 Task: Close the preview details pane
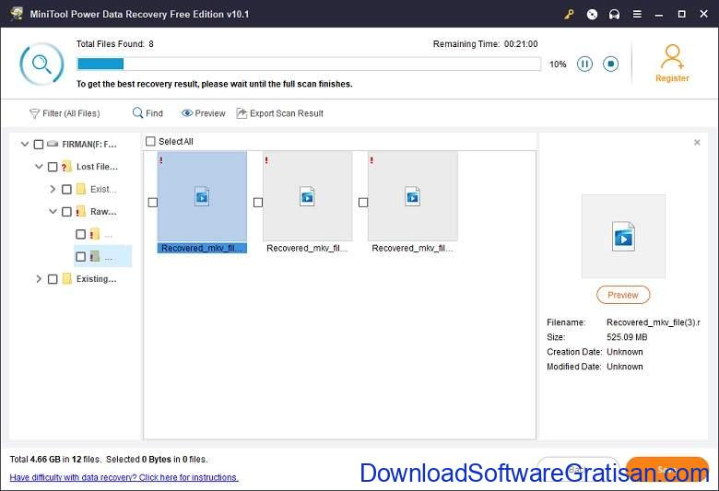pos(697,143)
